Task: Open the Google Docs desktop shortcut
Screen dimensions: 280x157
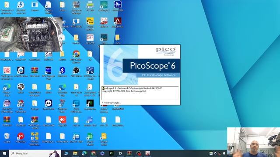Action: pyautogui.click(x=90, y=119)
